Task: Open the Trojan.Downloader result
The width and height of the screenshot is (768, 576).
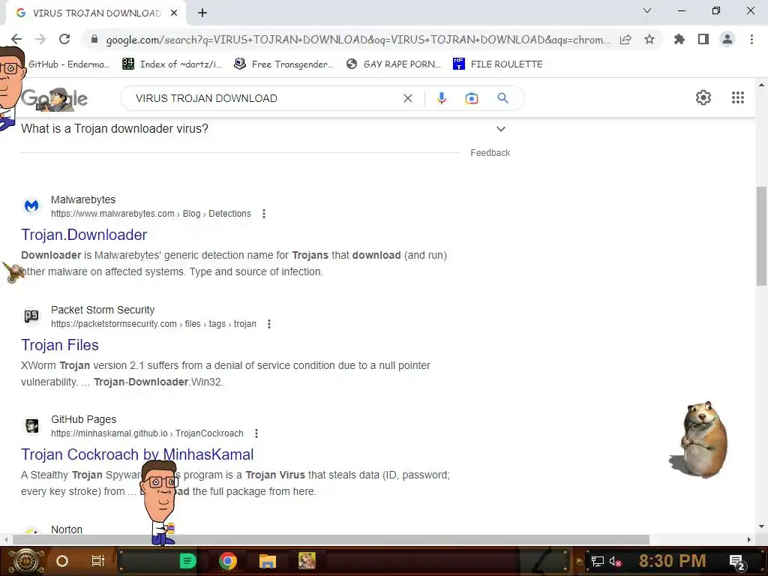Action: (84, 235)
